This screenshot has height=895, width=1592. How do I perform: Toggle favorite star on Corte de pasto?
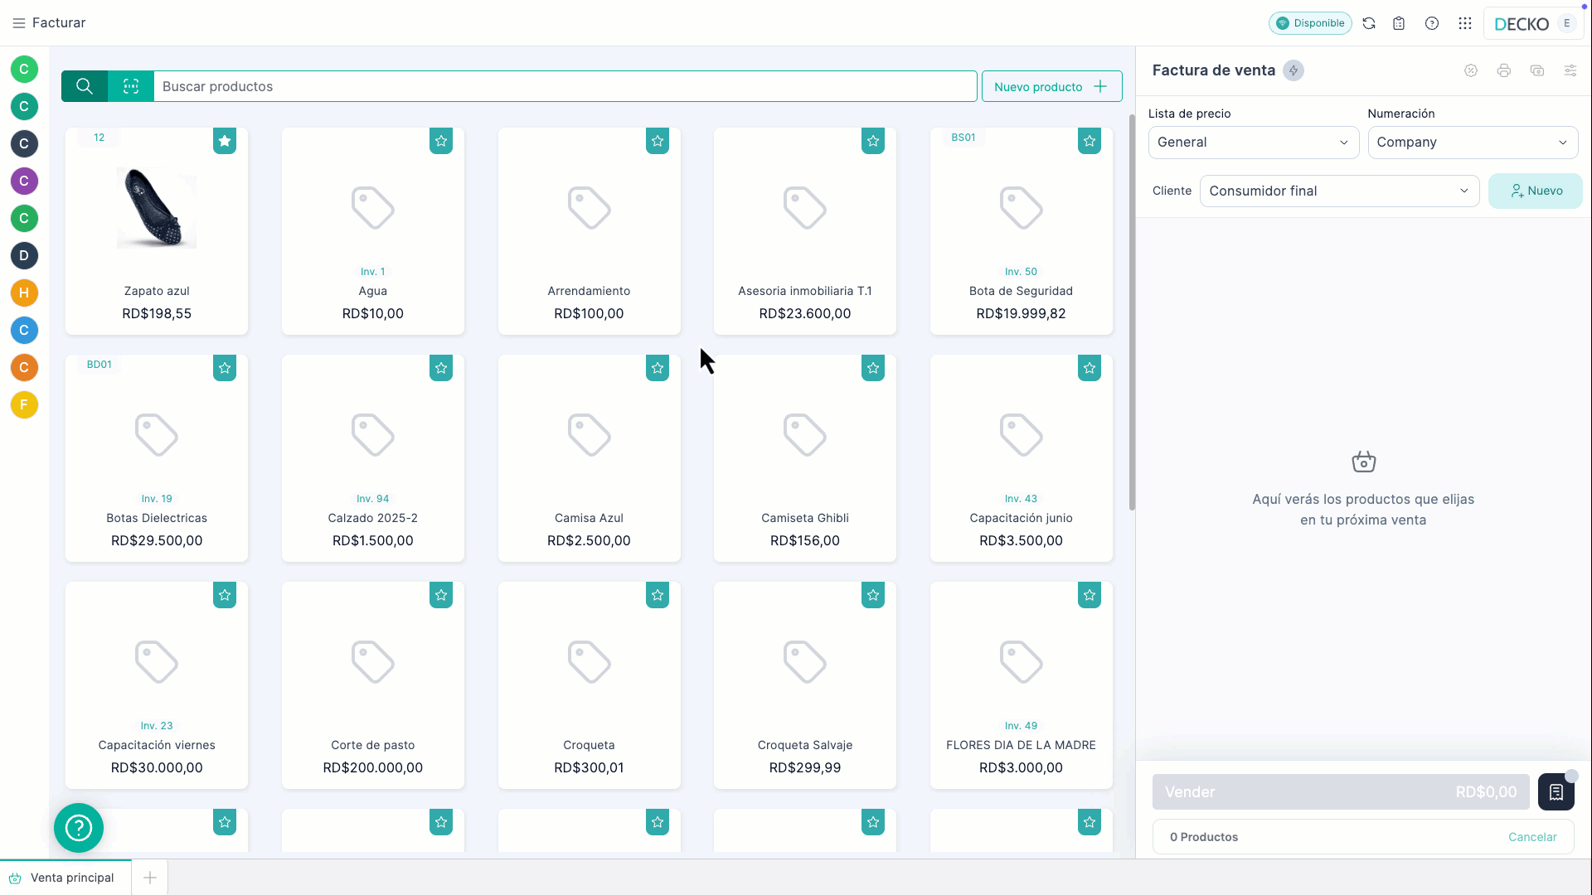pos(441,595)
